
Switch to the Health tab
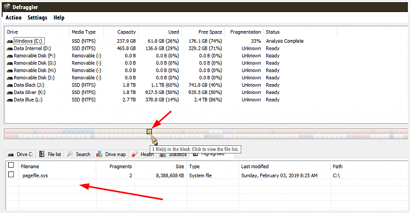(143, 155)
